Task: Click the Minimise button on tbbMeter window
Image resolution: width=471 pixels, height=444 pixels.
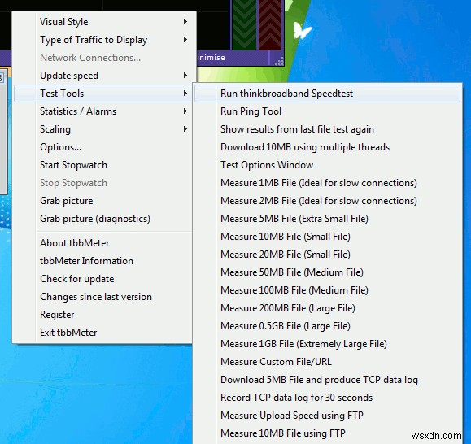Action: click(211, 58)
